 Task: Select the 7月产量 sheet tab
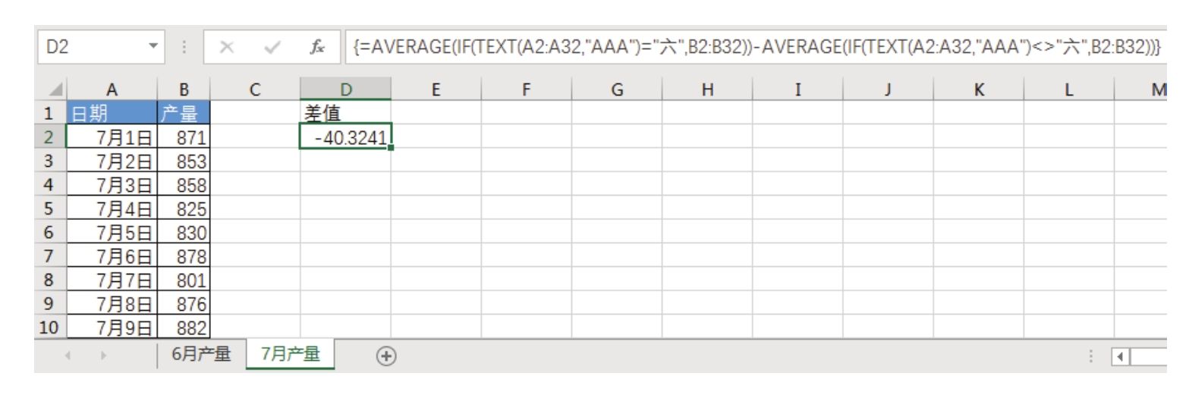tap(290, 355)
